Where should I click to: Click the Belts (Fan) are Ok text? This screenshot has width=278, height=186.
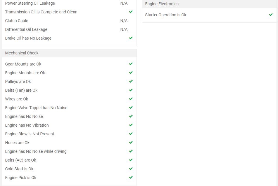[x=21, y=90]
